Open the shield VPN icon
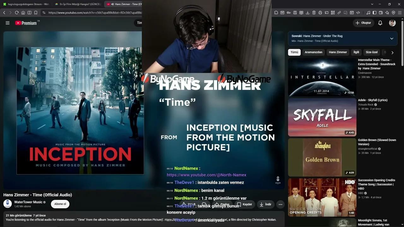 point(394,13)
